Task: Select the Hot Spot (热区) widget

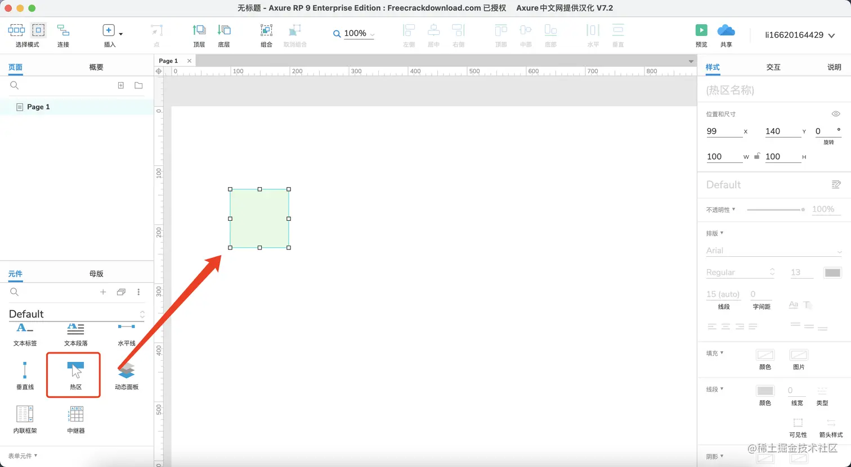Action: tap(75, 375)
